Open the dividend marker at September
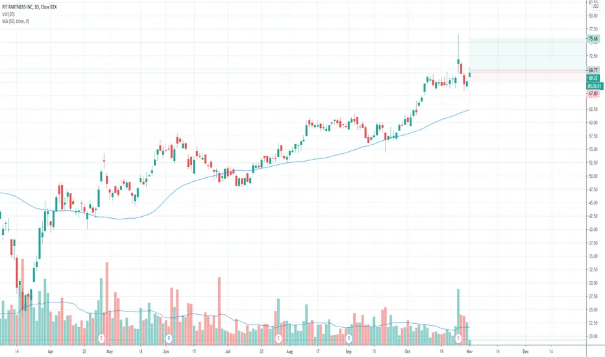Screen dimensions: 605x357 (x=349, y=338)
